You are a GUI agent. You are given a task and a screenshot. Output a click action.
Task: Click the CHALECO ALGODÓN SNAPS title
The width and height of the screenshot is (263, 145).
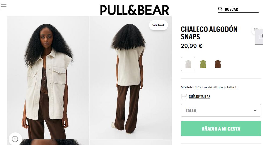pos(209,33)
